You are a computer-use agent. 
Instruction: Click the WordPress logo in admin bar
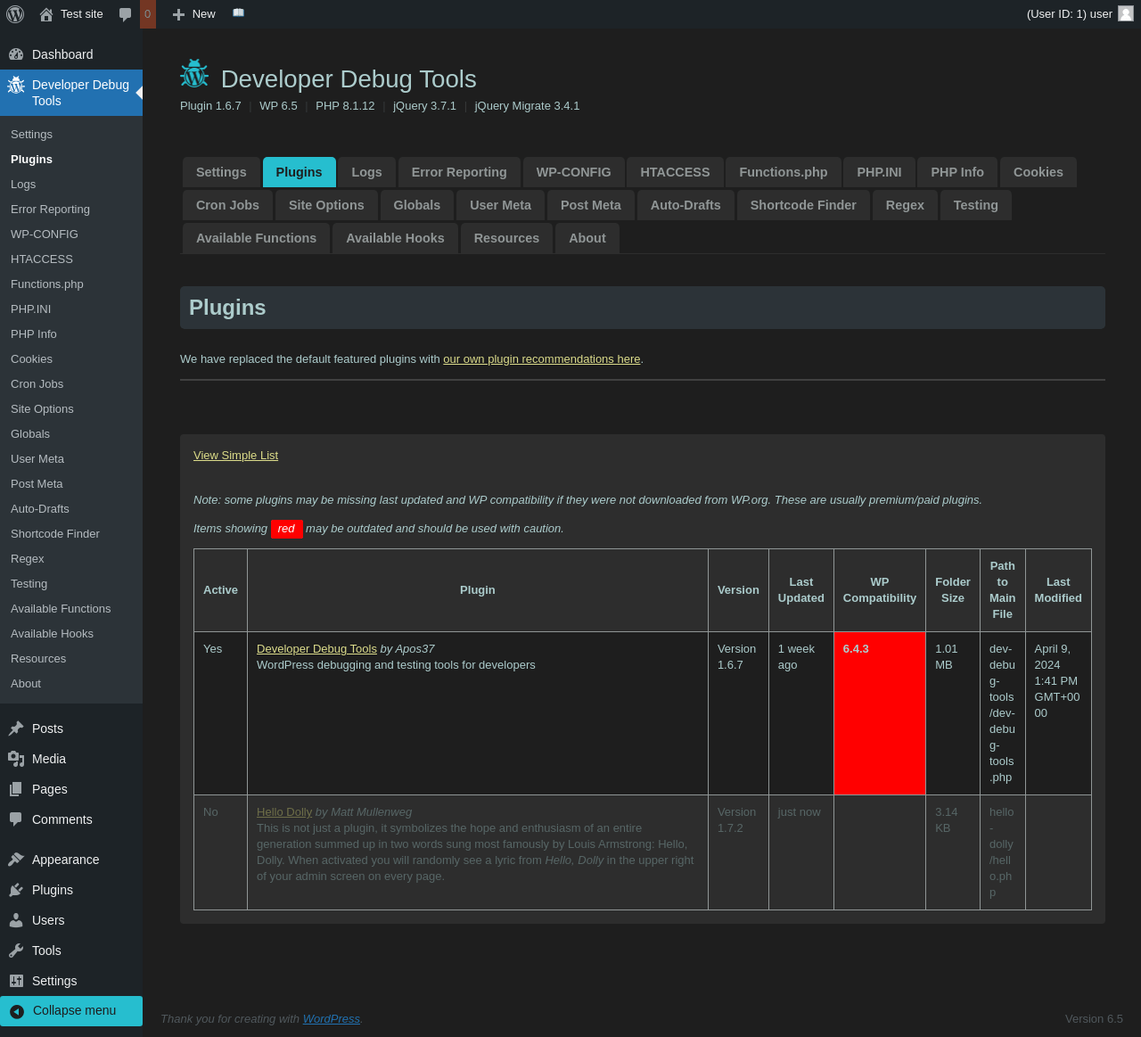click(15, 14)
